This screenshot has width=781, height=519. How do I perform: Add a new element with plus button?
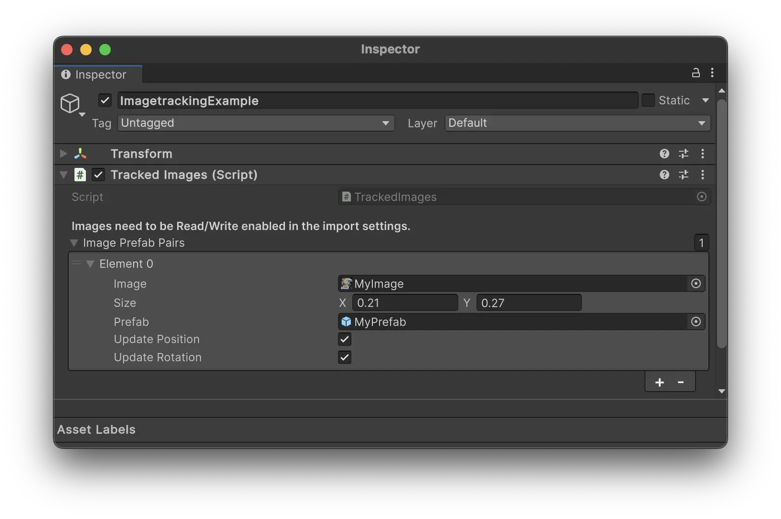click(659, 383)
